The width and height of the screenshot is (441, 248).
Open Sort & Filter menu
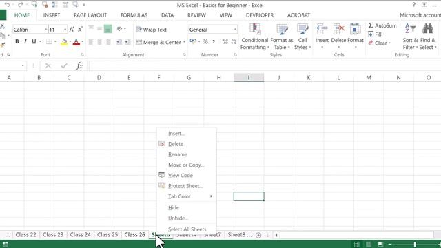tap(411, 37)
